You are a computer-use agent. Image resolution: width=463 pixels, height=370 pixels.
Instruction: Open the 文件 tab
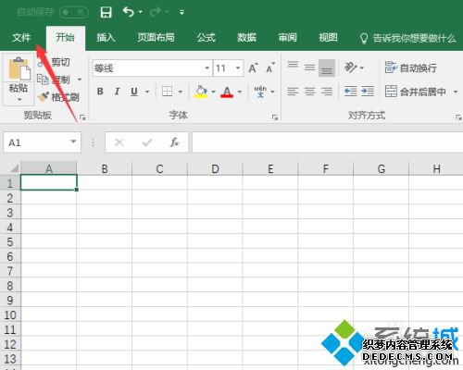(21, 38)
